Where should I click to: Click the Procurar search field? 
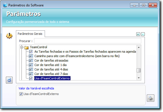tap(88, 41)
